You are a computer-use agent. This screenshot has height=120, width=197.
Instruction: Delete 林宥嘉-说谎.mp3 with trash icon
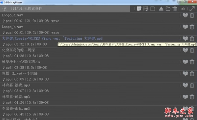click(192, 97)
